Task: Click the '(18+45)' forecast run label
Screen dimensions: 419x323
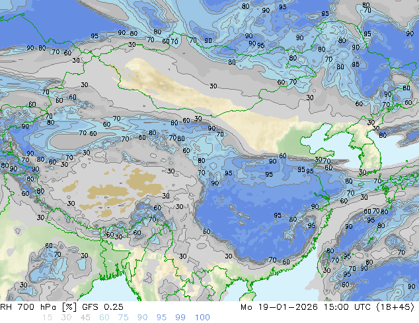Action: (x=395, y=307)
